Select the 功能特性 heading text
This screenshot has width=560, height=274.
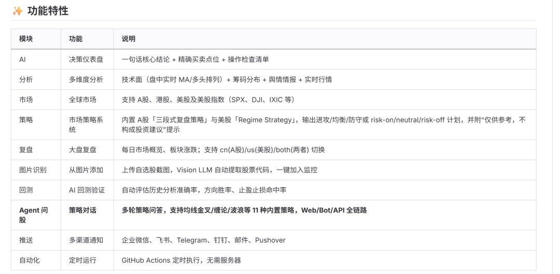tap(48, 11)
